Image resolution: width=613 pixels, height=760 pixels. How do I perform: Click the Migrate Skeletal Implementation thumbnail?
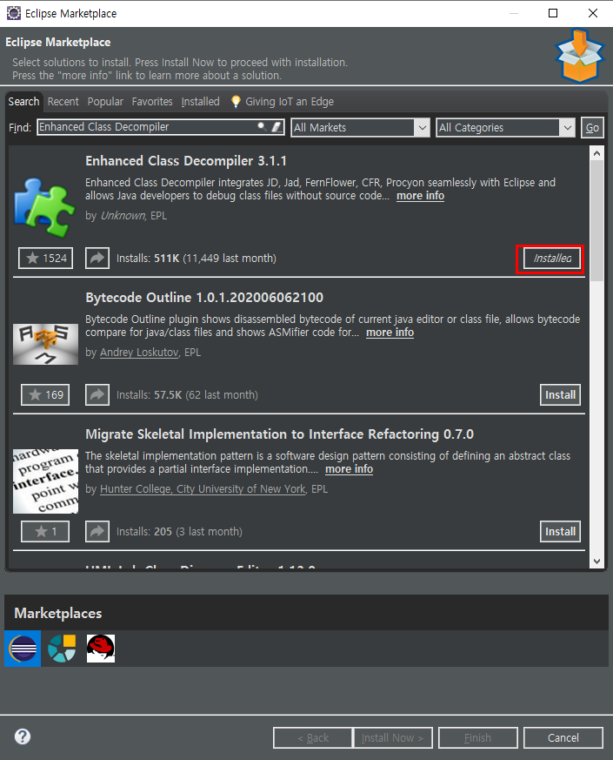(x=45, y=481)
